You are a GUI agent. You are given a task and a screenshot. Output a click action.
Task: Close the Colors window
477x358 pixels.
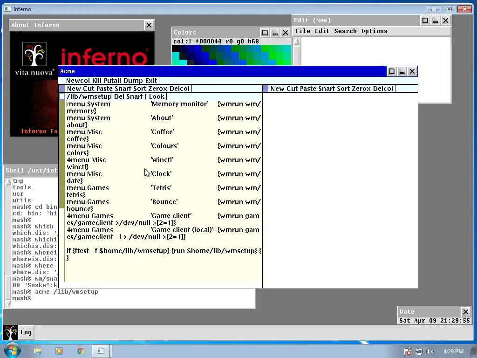286,33
